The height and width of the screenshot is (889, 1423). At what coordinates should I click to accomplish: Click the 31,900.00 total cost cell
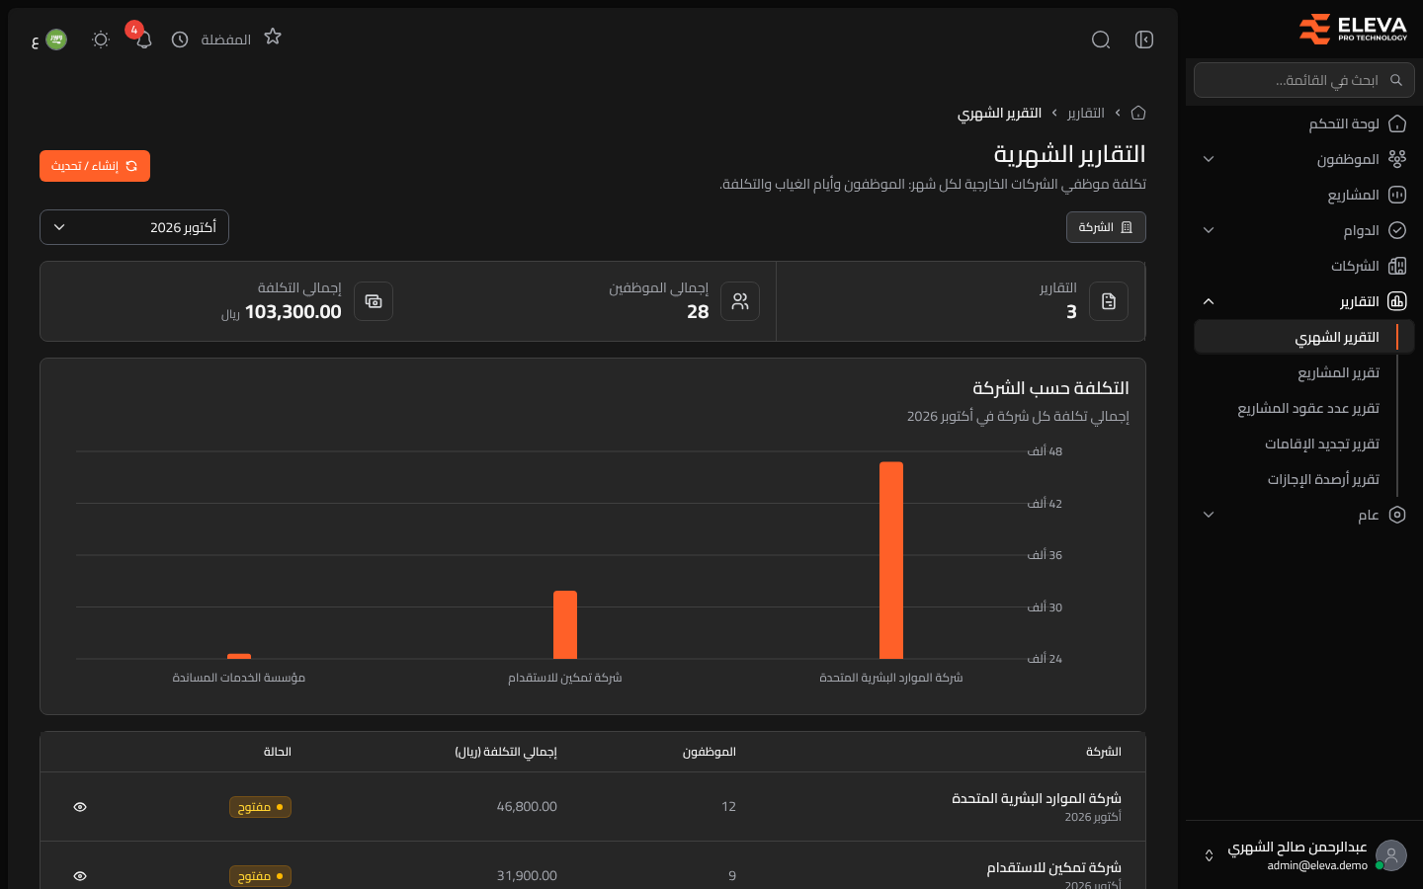click(527, 876)
